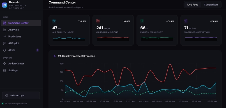The image size is (226, 108).
Task: Click the 03:27 AM axis label
Action: (212, 102)
